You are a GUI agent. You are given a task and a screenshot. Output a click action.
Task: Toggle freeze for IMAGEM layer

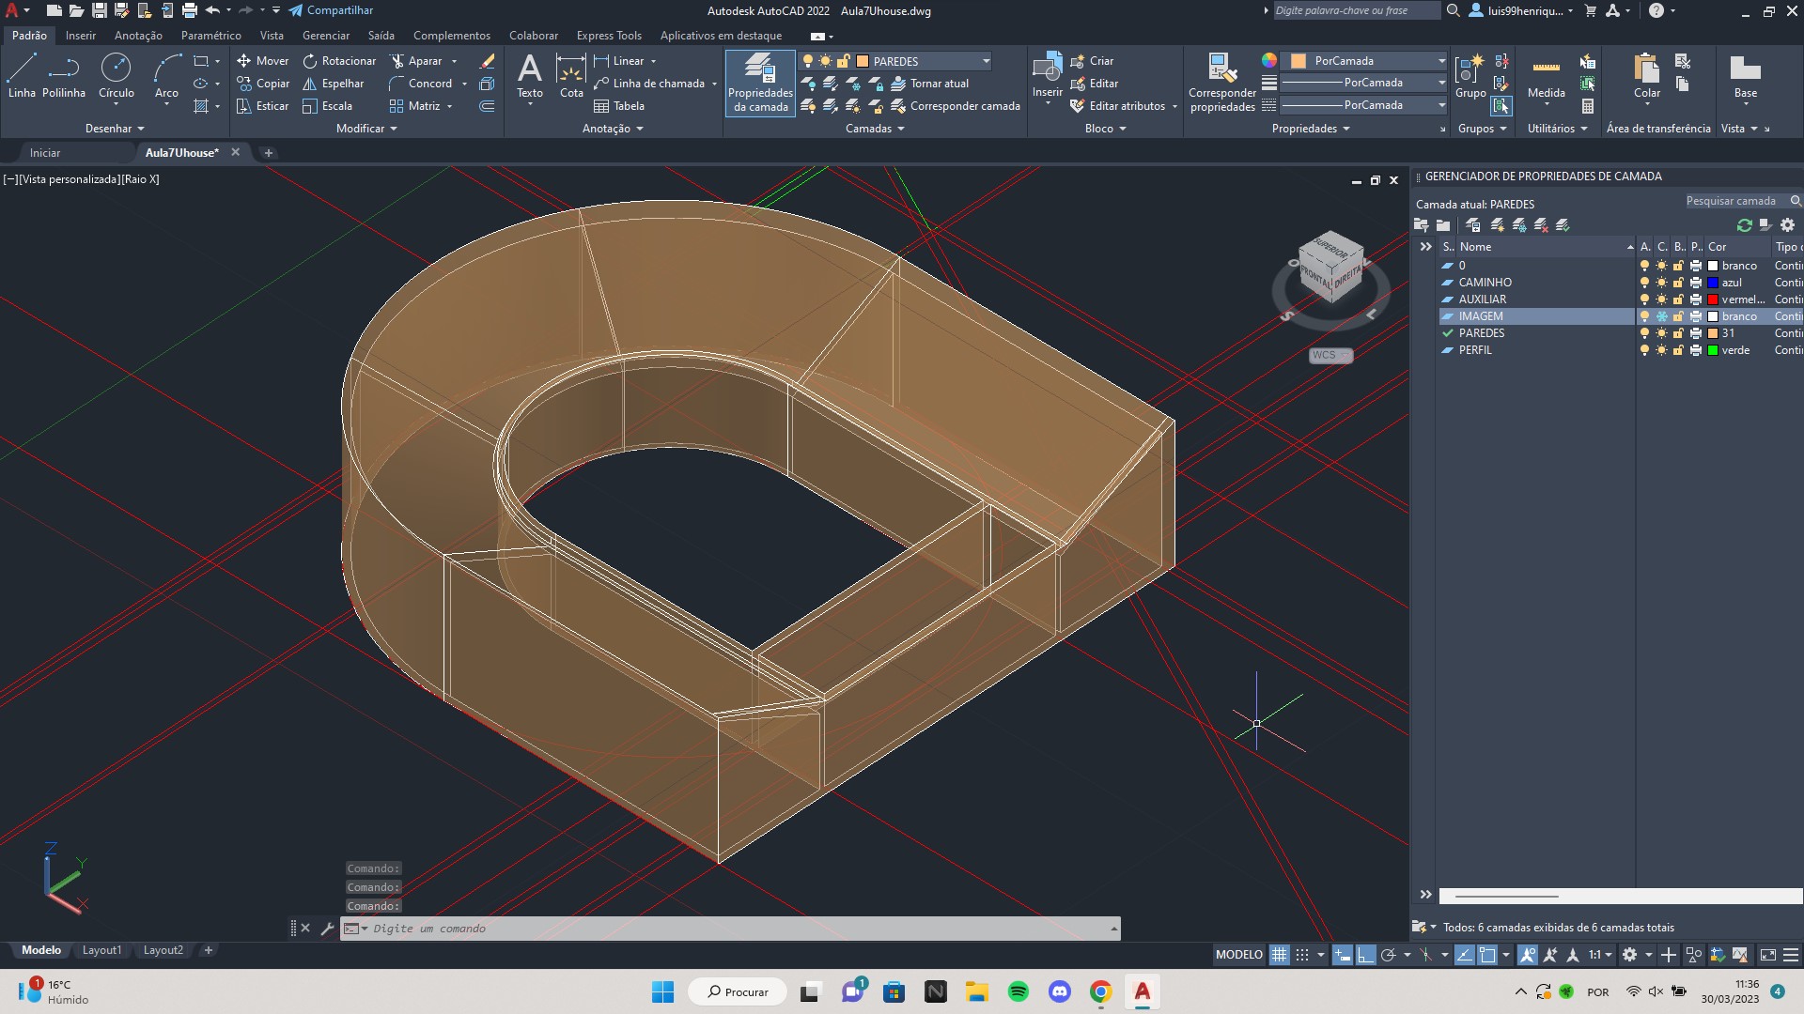click(1661, 316)
